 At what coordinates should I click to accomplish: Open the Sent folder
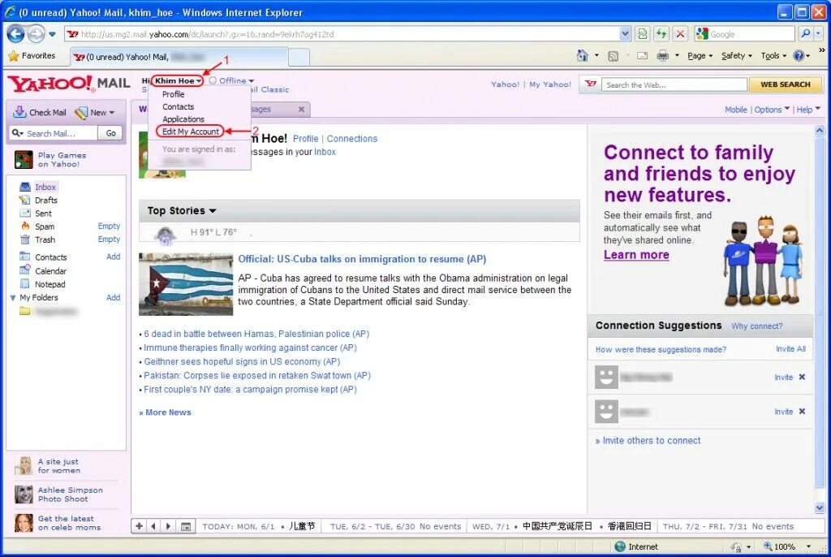click(x=43, y=214)
